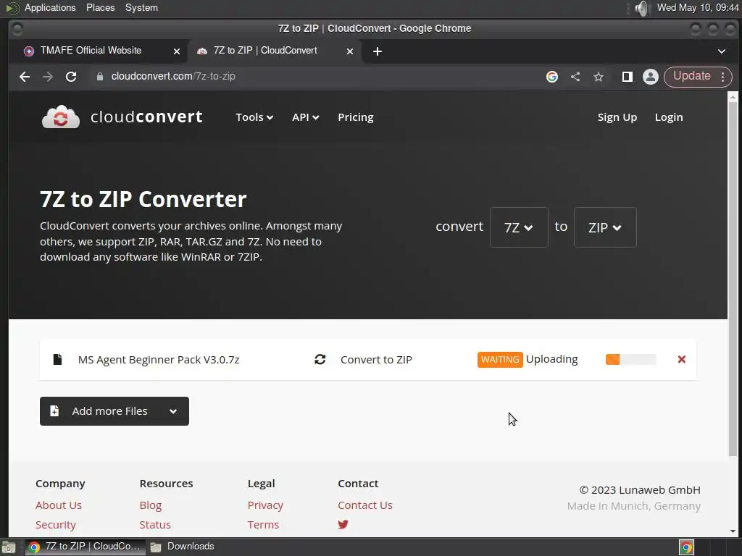Click the convert refresh arrows icon

click(x=320, y=359)
